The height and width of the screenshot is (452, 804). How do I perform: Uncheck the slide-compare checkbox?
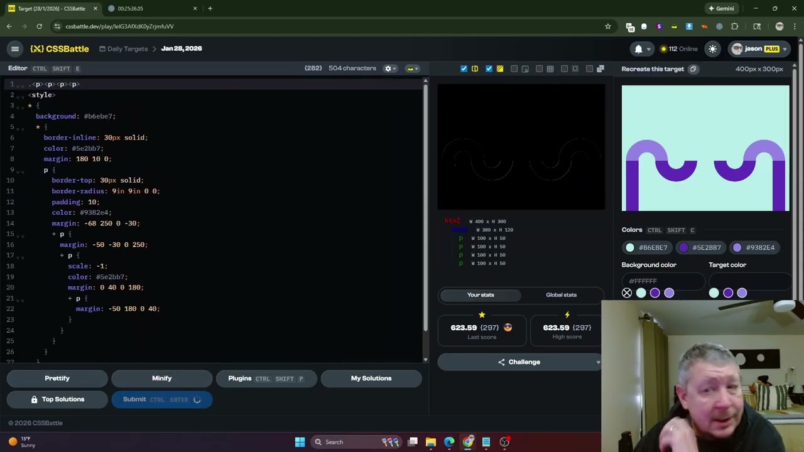click(x=464, y=68)
